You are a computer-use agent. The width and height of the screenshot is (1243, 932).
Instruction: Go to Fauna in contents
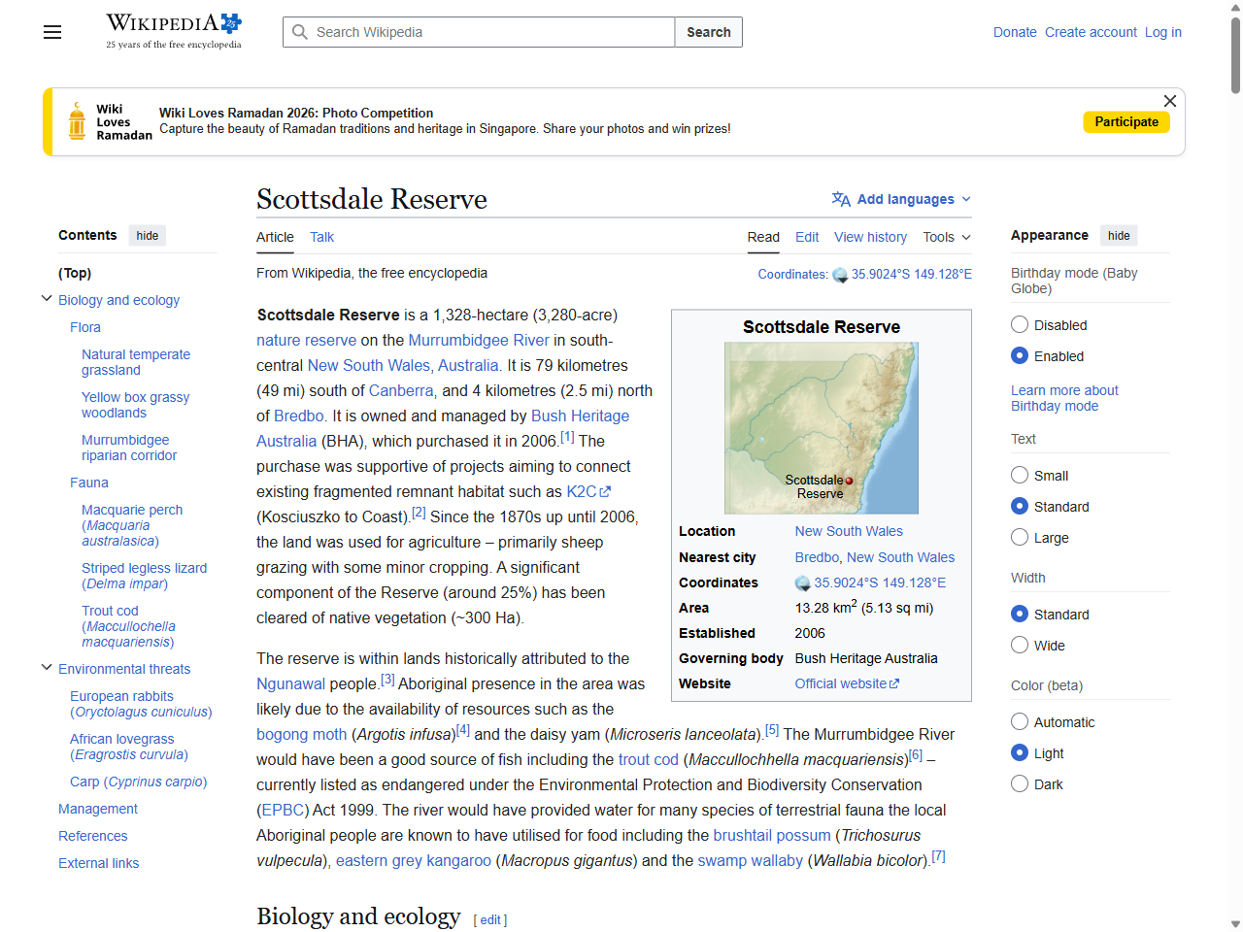(x=89, y=483)
